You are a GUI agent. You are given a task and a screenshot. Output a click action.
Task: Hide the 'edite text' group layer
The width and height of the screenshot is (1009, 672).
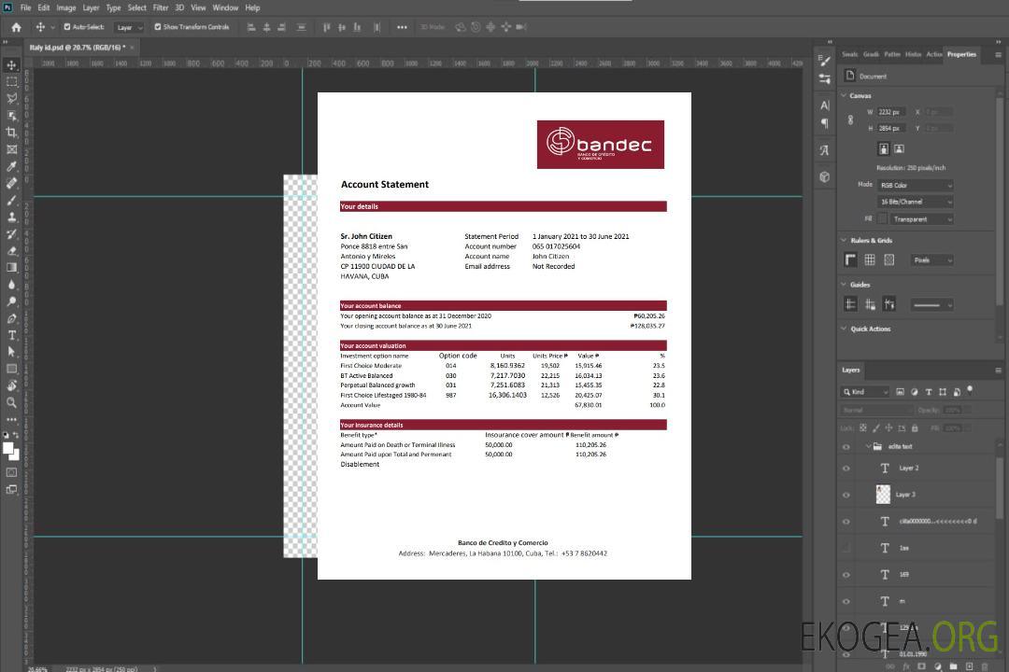tap(846, 447)
